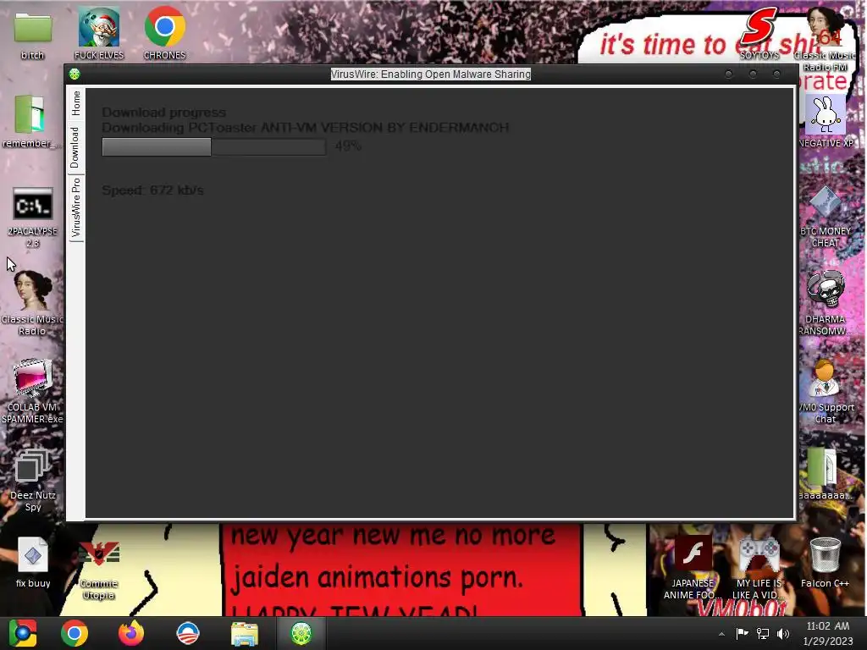
Task: Open MY LIFE IS LIKE A VID... gamepad icon
Action: [x=759, y=568]
